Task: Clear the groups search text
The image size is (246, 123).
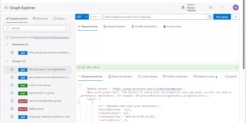Action: pos(66,28)
